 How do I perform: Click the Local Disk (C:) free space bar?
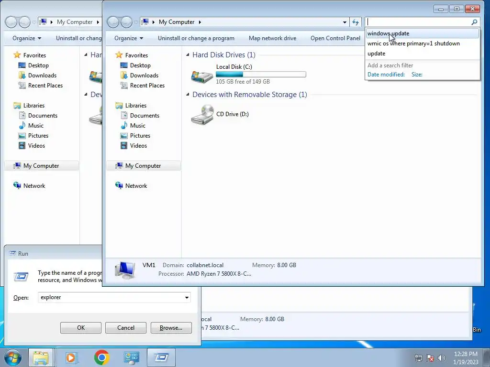[x=261, y=74]
